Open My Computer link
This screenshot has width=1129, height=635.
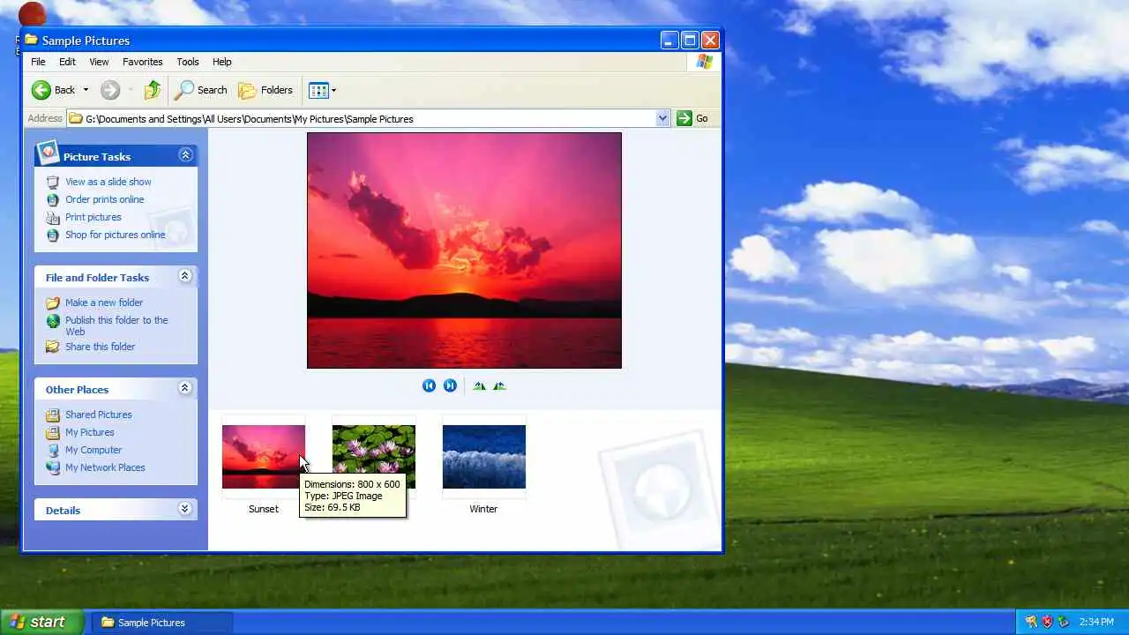[x=93, y=450]
